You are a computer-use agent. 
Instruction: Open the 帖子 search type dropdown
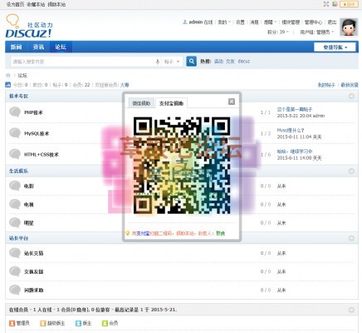coord(172,62)
